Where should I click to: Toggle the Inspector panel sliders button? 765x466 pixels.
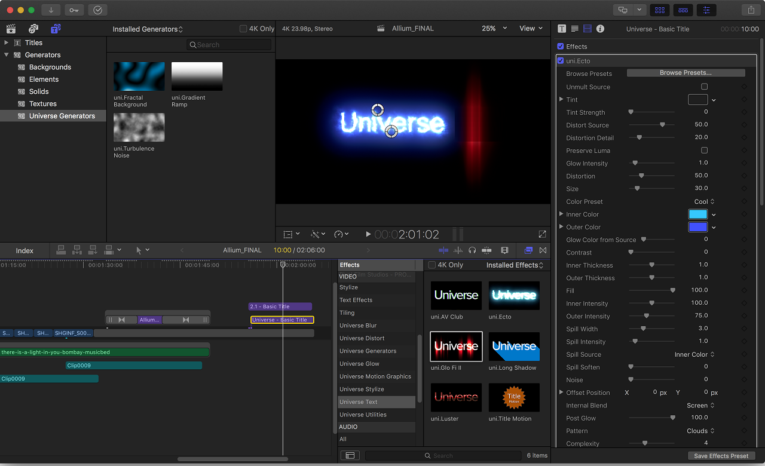706,10
